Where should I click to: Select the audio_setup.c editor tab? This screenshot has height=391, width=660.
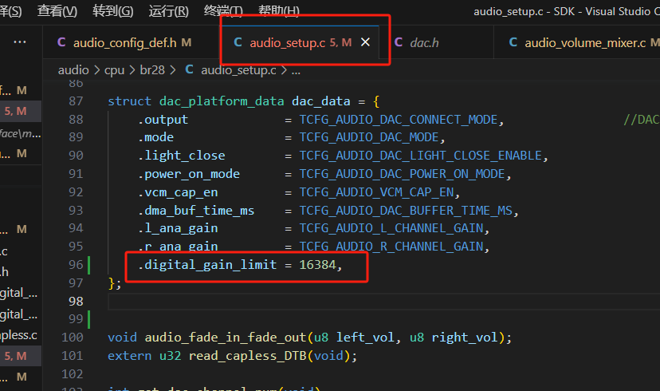[301, 42]
